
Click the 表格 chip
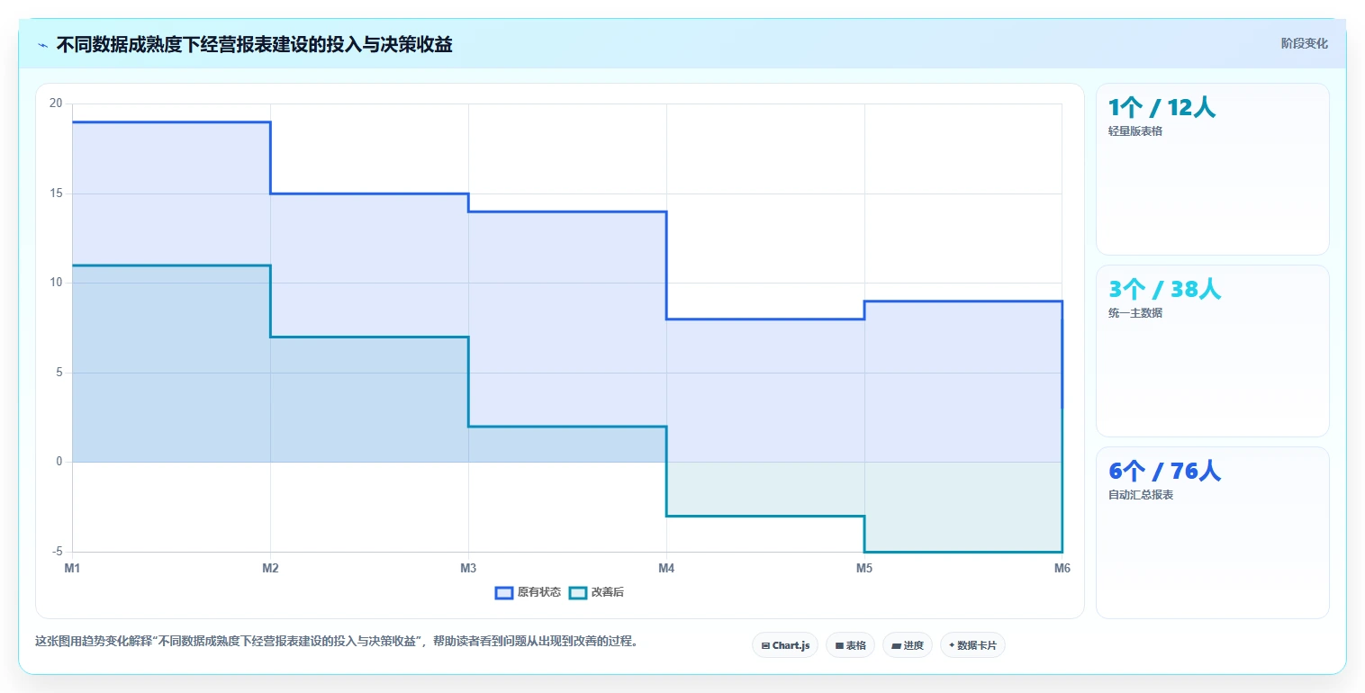(x=850, y=645)
